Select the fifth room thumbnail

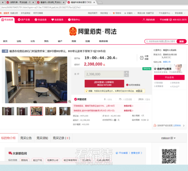tap(65, 111)
